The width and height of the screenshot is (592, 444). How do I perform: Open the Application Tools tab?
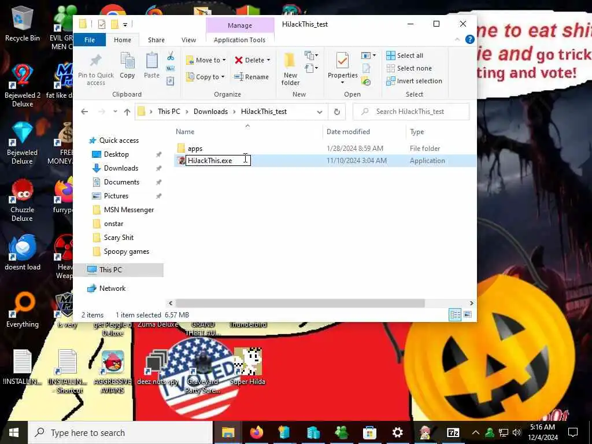click(x=239, y=40)
